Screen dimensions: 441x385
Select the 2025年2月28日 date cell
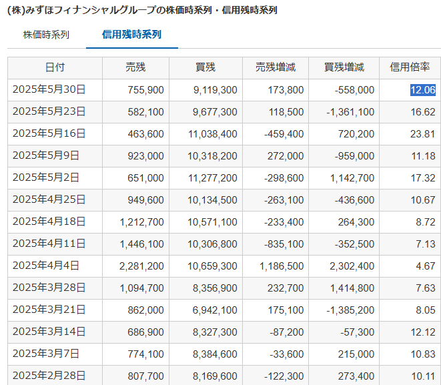click(49, 376)
